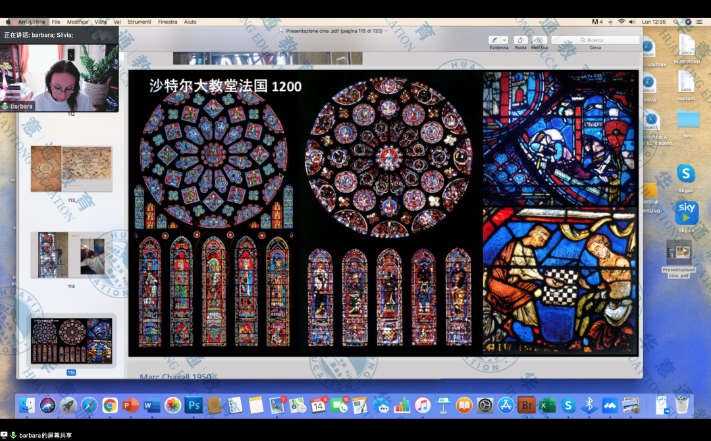Select page 113 thumbnail in sidebar
Screen dimensions: 711x441
click(71, 169)
